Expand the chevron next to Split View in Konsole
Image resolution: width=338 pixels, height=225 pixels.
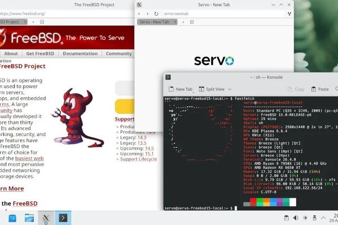230,89
